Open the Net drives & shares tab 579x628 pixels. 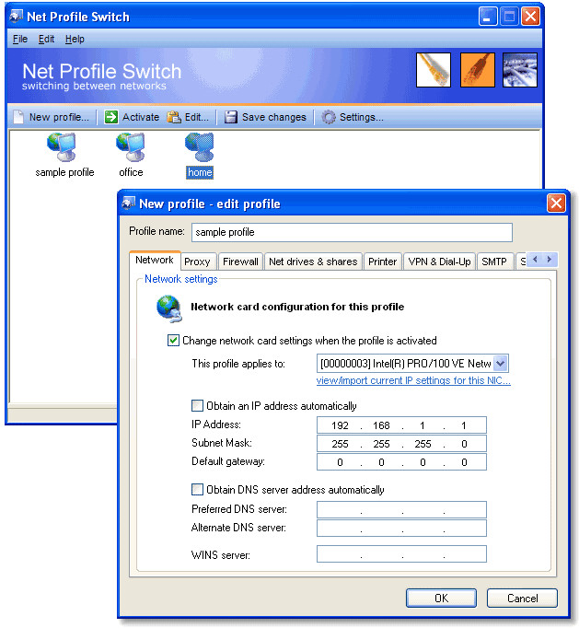coord(313,262)
